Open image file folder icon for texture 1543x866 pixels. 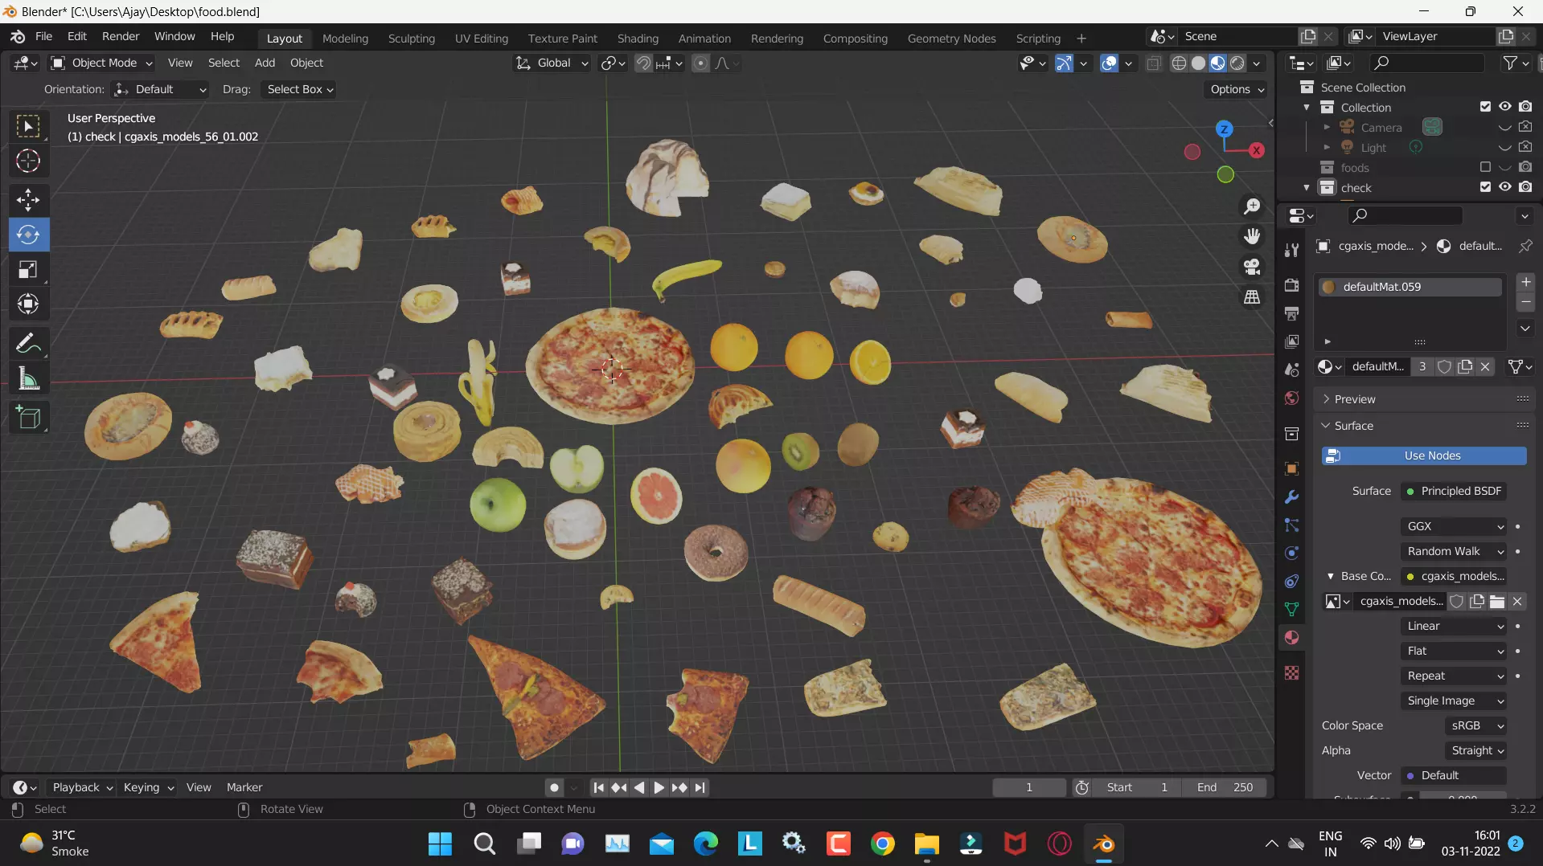coord(1497,601)
